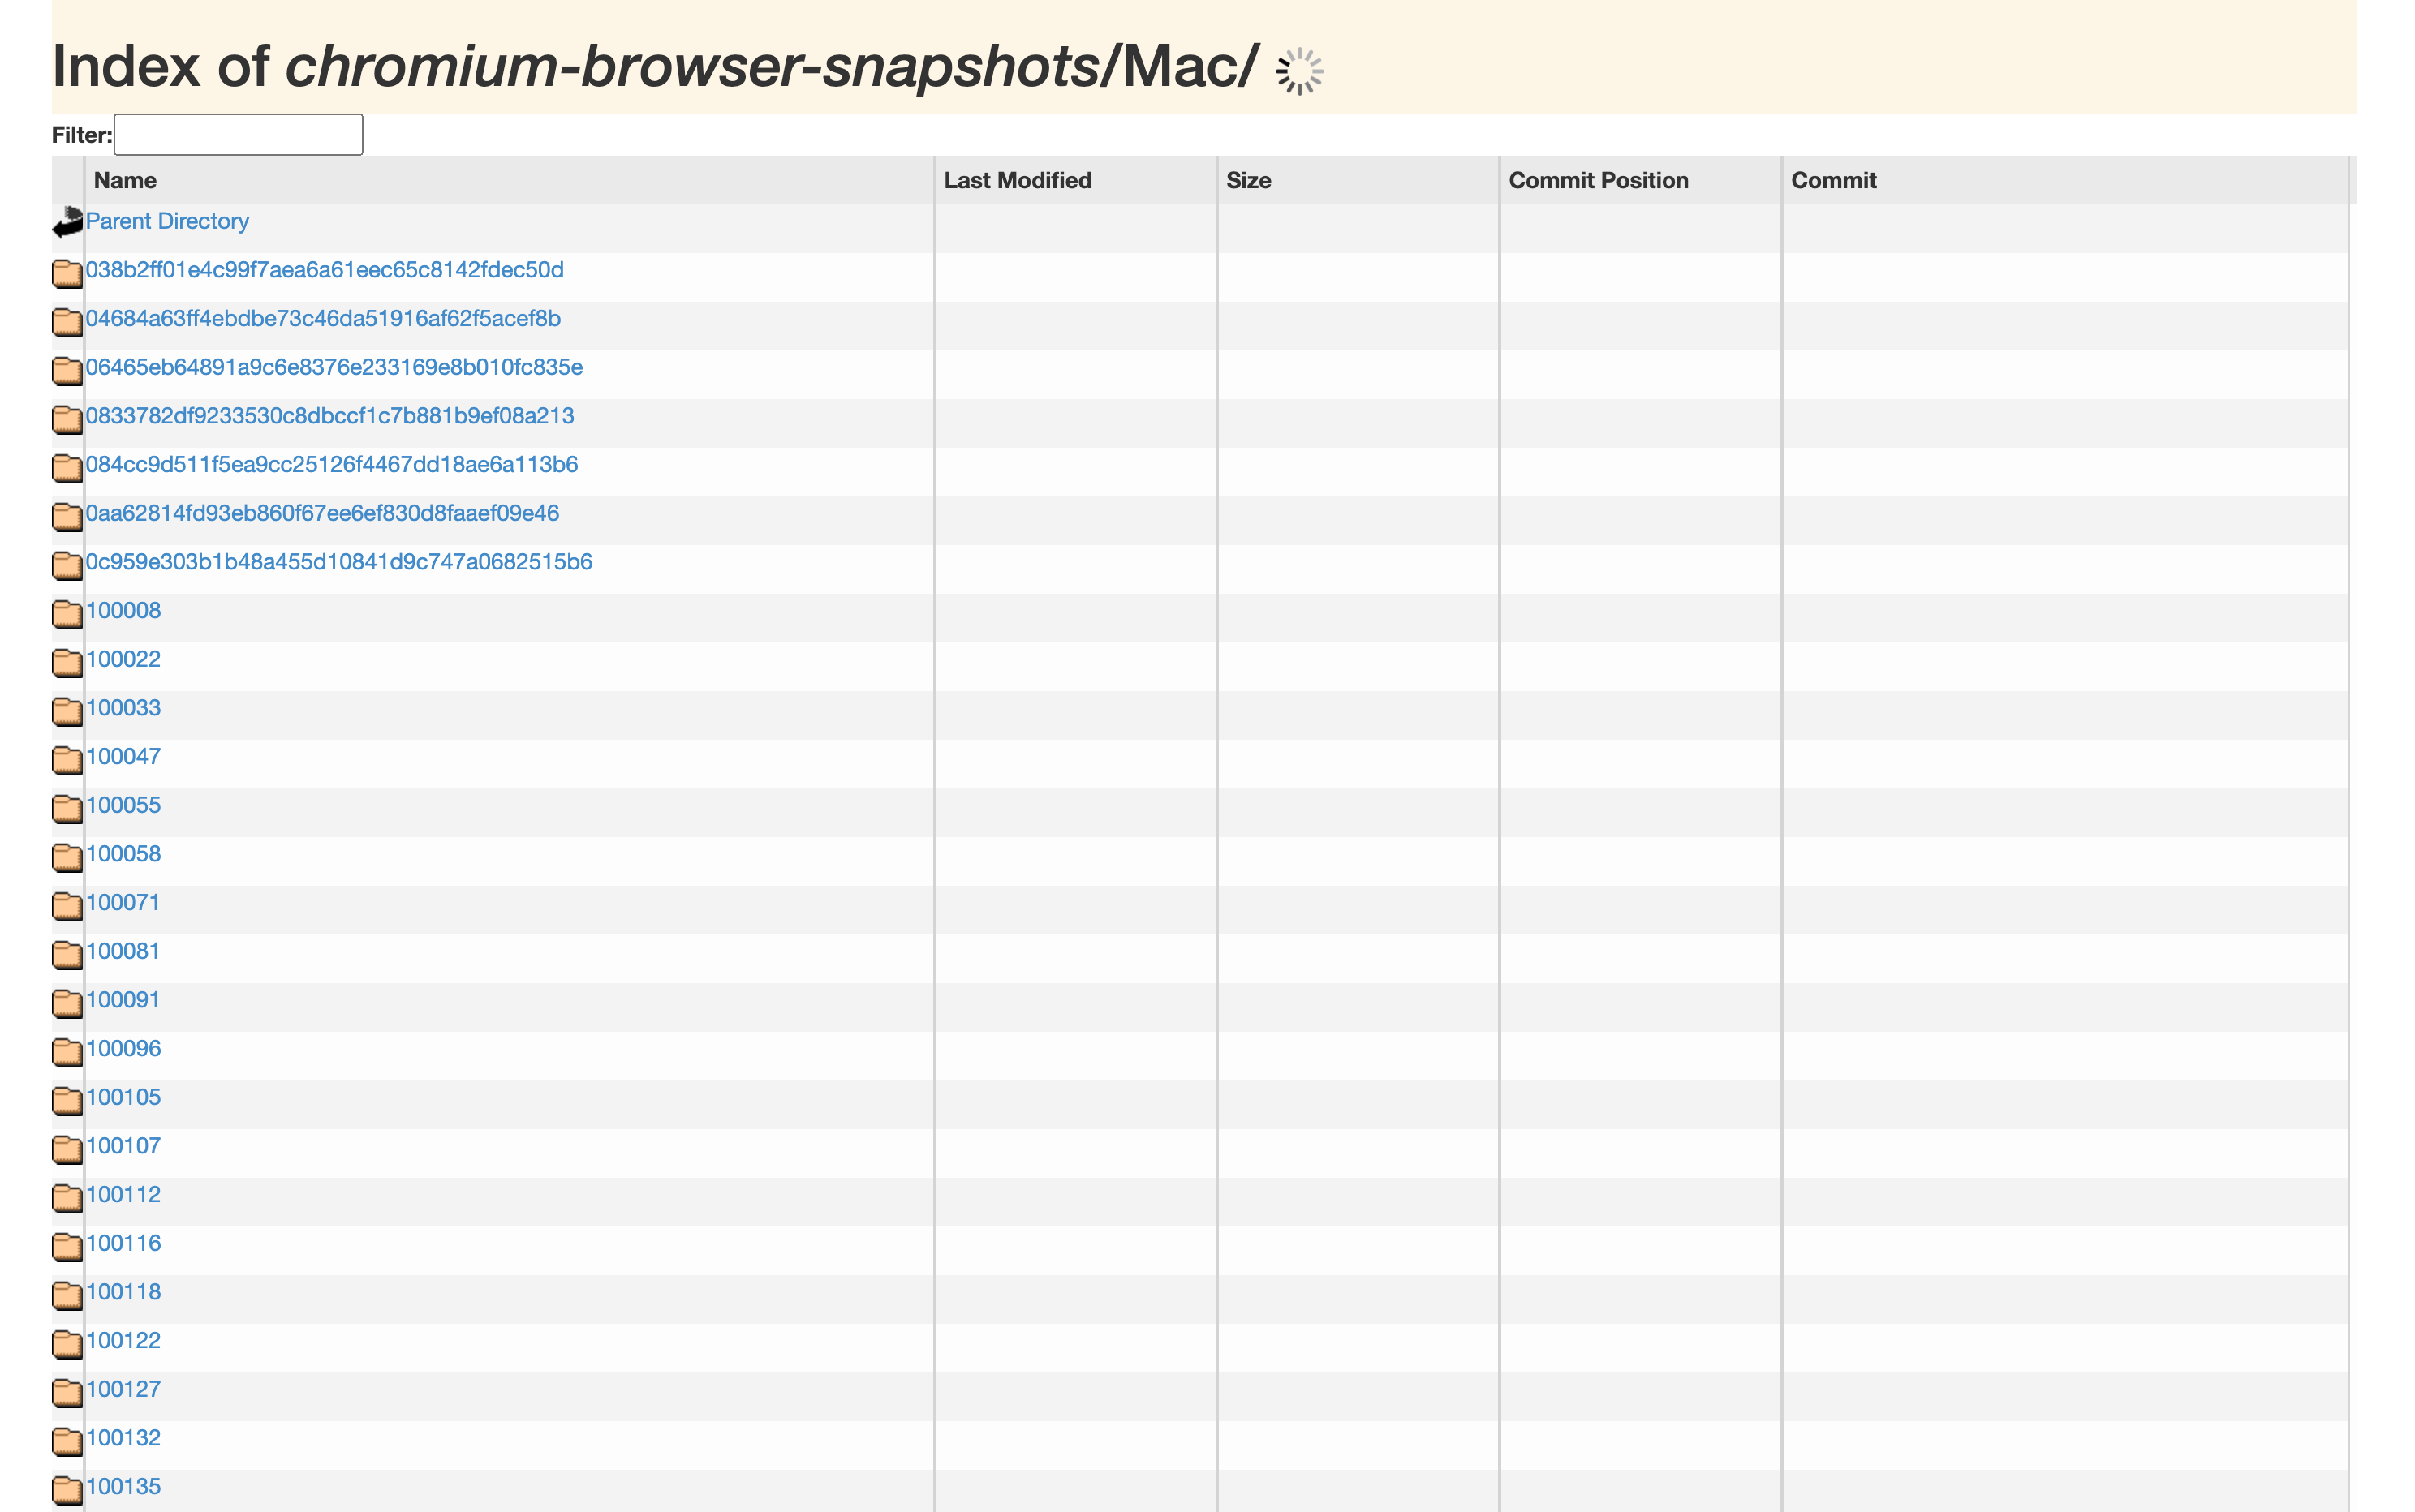Click the Parent Directory back-arrow icon

coord(67,222)
